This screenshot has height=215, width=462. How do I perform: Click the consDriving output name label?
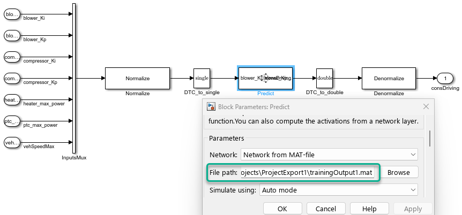pyautogui.click(x=445, y=88)
